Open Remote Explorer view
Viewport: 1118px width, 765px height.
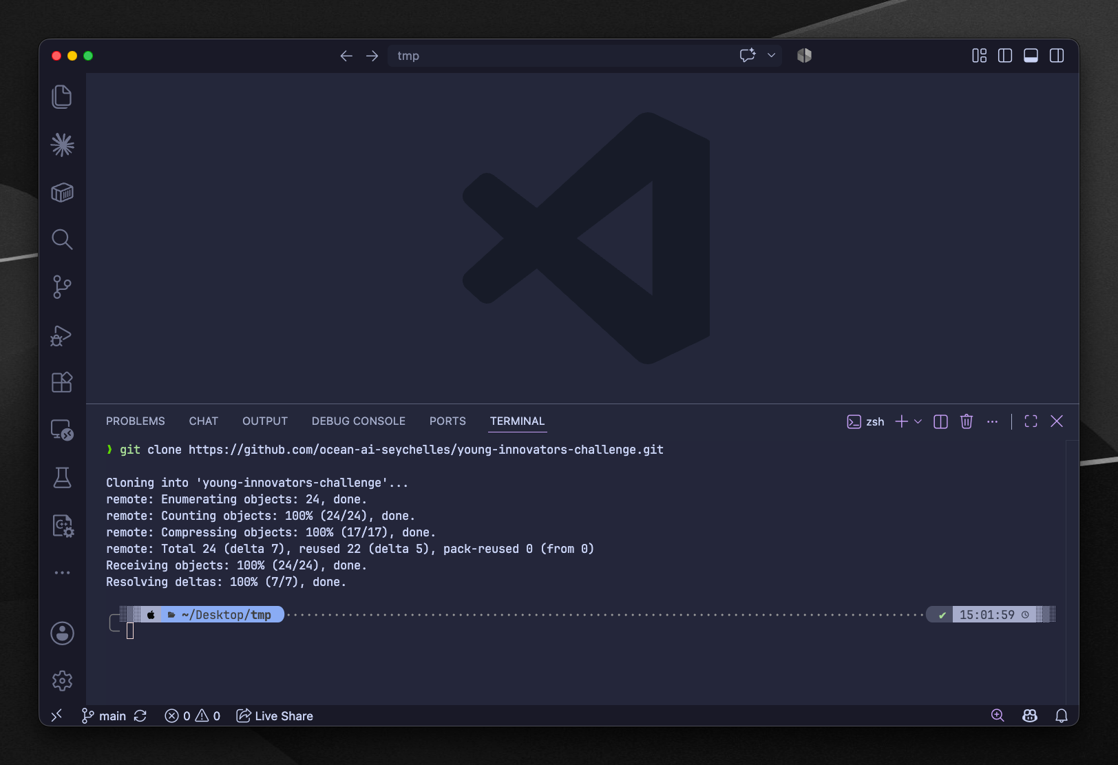point(62,430)
